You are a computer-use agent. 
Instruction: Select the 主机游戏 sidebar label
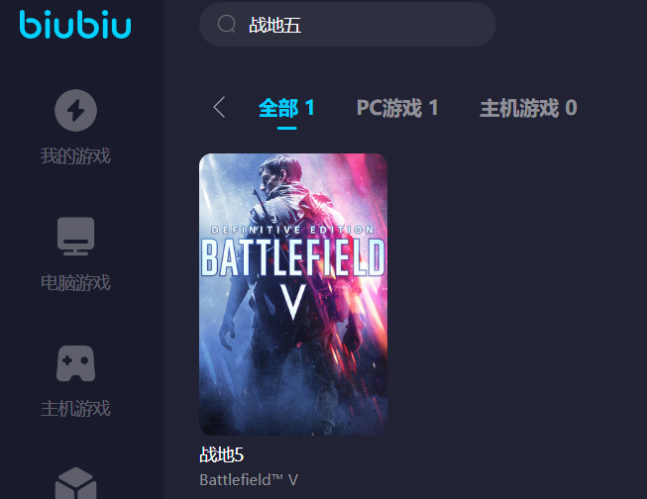click(76, 409)
